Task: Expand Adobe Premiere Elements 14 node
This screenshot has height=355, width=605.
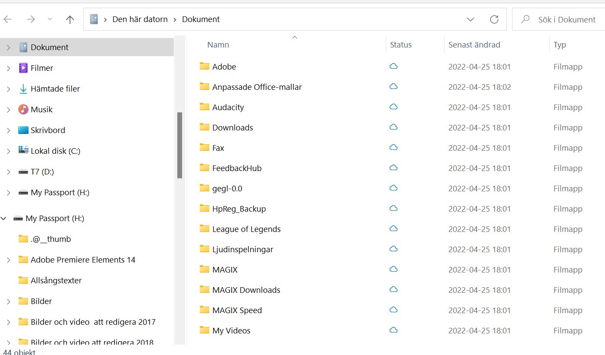Action: (x=8, y=260)
